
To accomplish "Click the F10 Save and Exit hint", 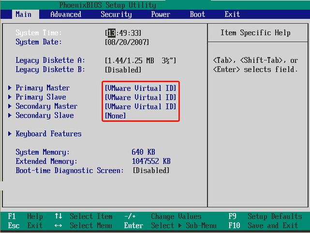I will pyautogui.click(x=263, y=225).
